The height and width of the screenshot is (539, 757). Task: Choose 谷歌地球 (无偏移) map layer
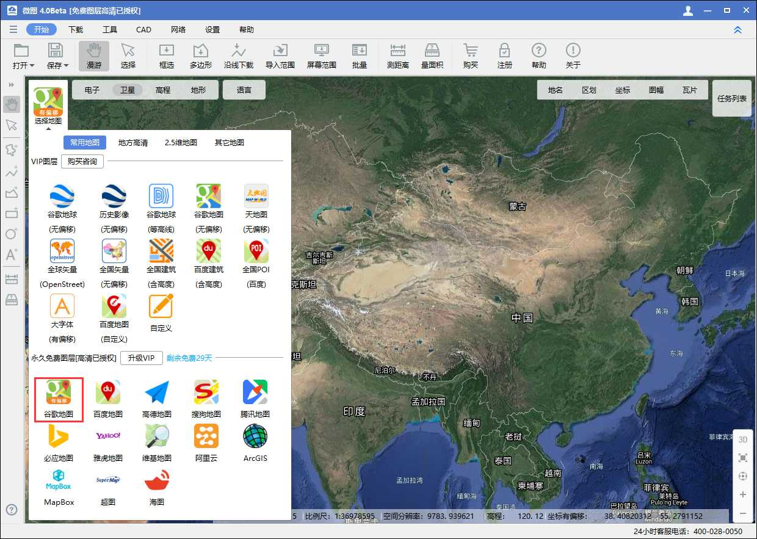[x=62, y=208]
